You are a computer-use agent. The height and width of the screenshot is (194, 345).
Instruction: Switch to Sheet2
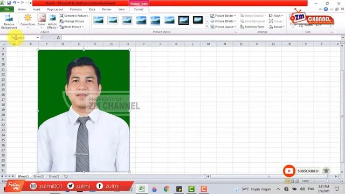point(38,176)
